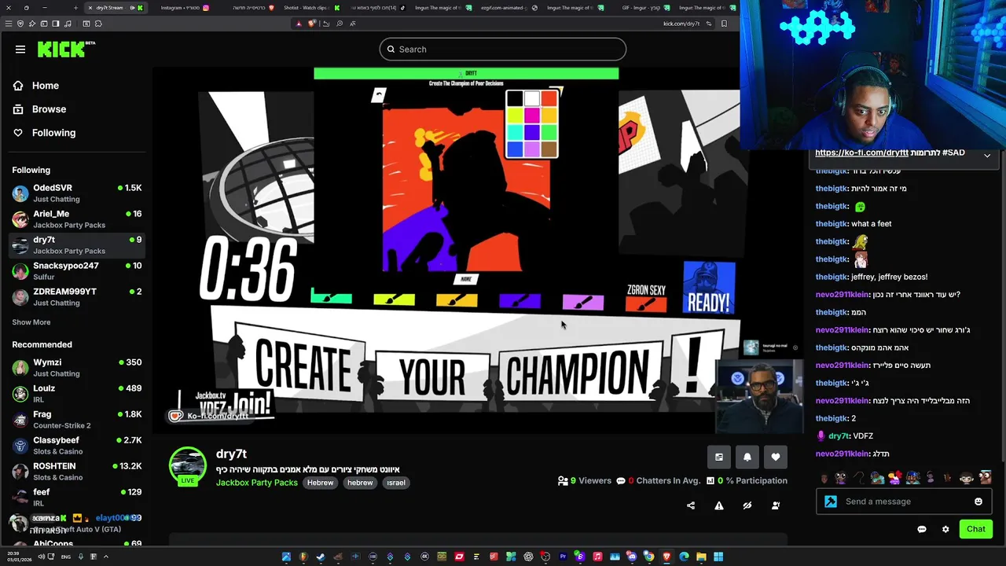Click the dry7t channel name heading
The height and width of the screenshot is (566, 1006).
point(231,454)
